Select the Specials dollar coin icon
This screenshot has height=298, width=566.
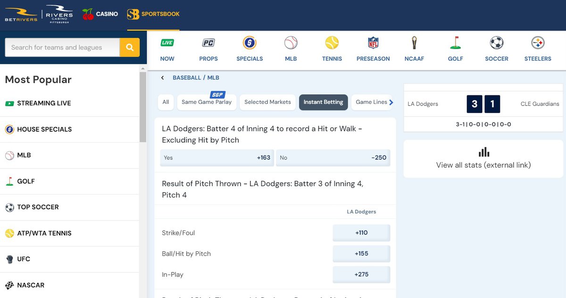tap(250, 43)
